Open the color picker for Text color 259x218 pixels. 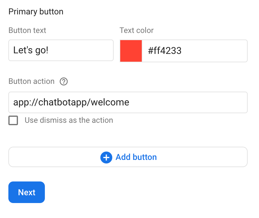tap(131, 51)
